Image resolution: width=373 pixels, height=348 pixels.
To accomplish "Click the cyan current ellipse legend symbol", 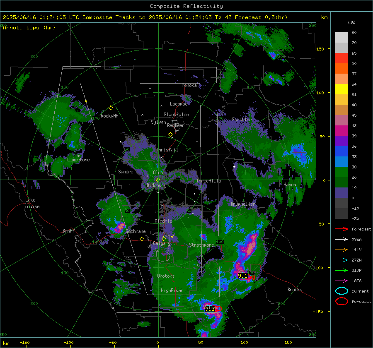I will [x=342, y=291].
